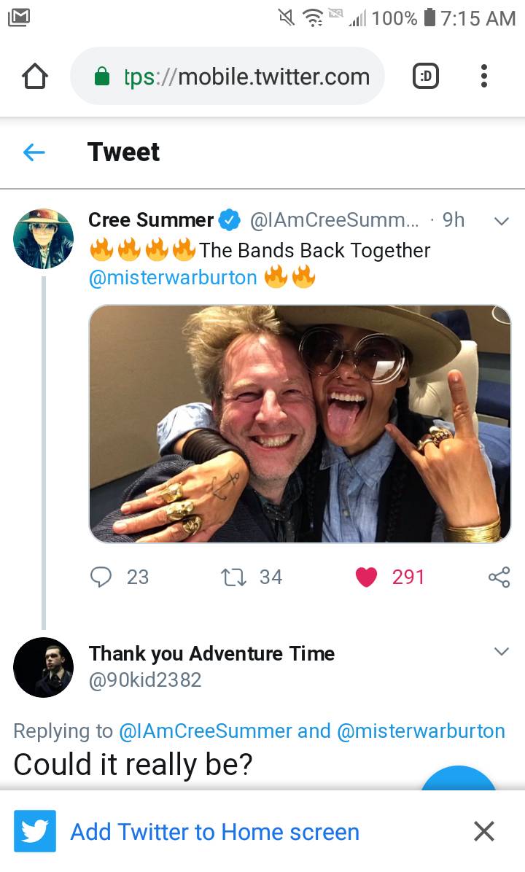
Task: Open Thank you Adventure Time's avatar
Action: pos(44,667)
